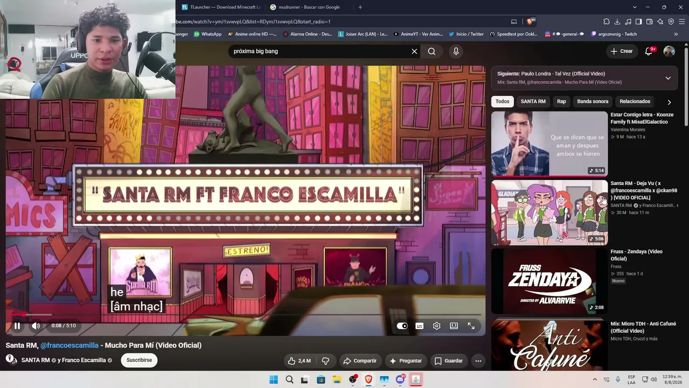
Task: Select the Rap filter chip
Action: 561,101
